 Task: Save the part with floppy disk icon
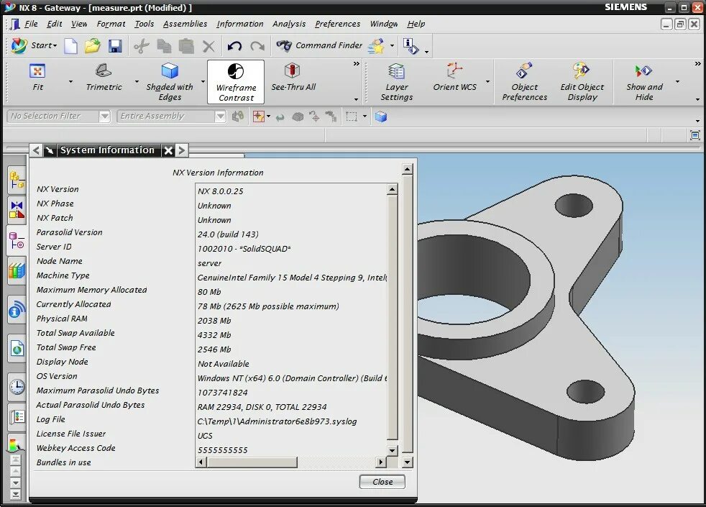115,45
